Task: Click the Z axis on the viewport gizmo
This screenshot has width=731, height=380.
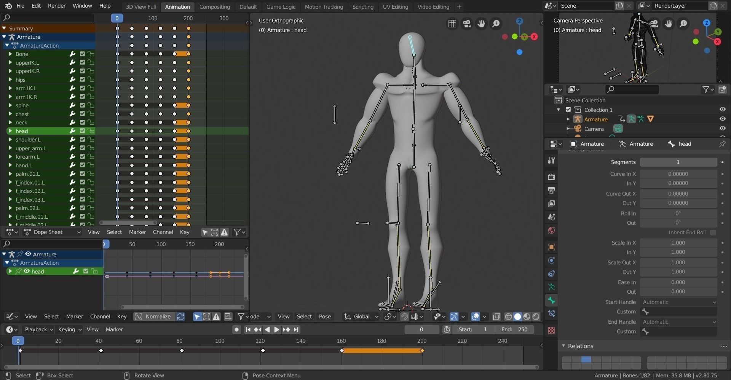Action: click(519, 21)
